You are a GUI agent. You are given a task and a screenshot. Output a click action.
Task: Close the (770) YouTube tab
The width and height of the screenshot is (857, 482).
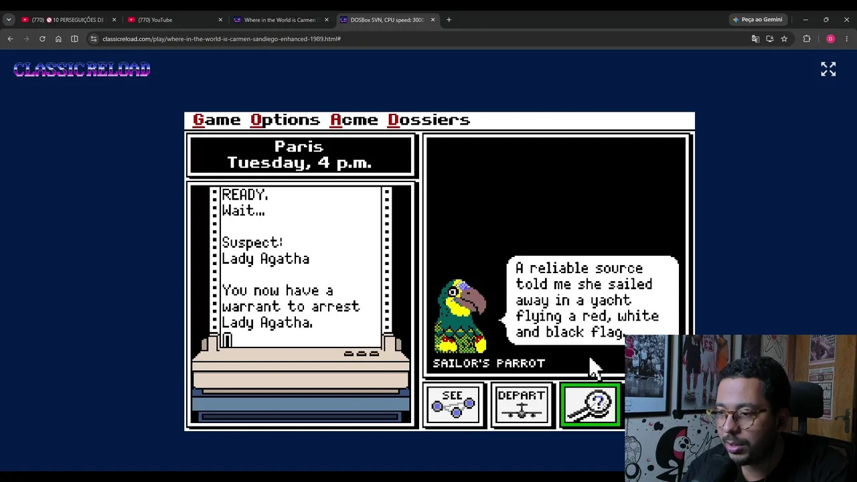click(220, 19)
